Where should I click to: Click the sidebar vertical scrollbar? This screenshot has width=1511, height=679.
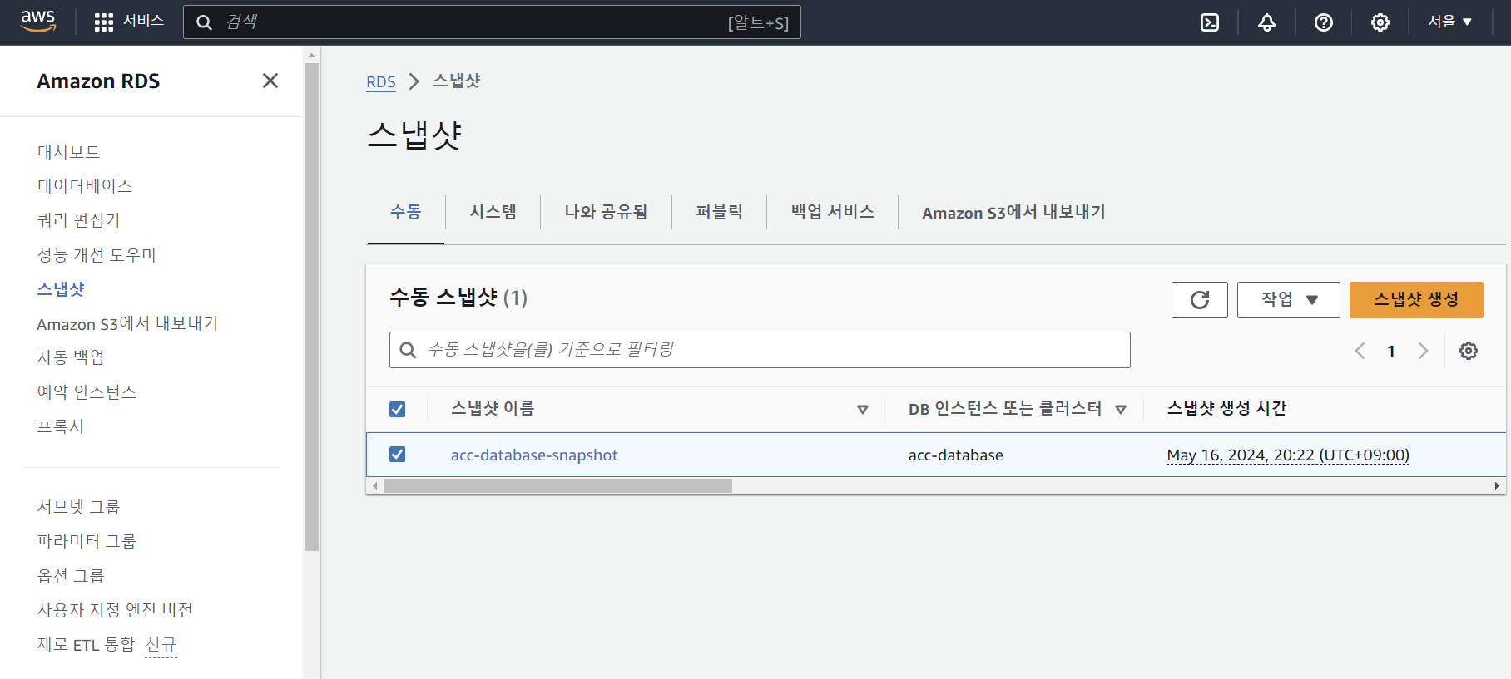pos(312,307)
